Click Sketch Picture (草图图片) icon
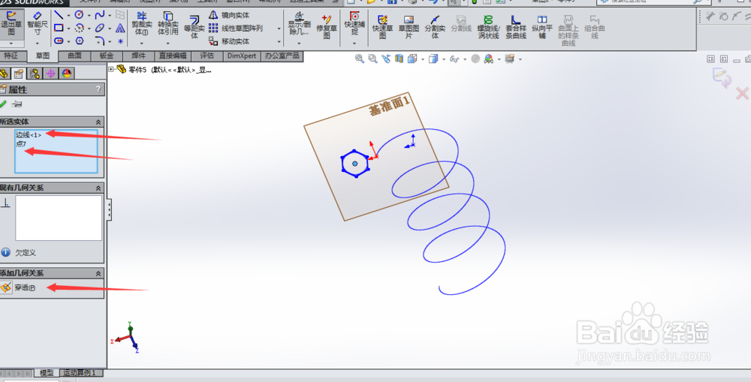The image size is (751, 382). coord(409,20)
